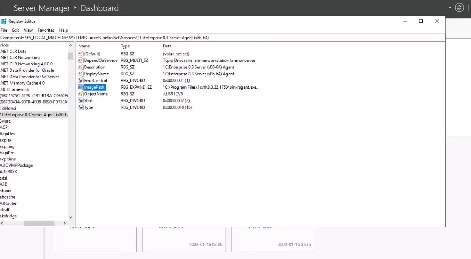Click the DisplayName string value icon

point(81,74)
